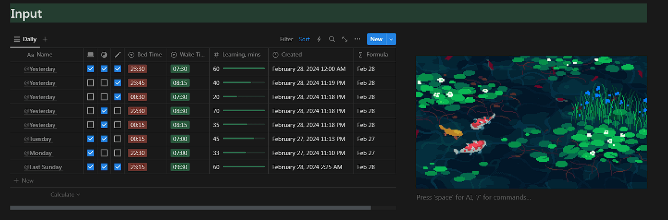Open the 00:30 Bed Time select tag
Viewport: 668px width, 220px height.
point(137,97)
